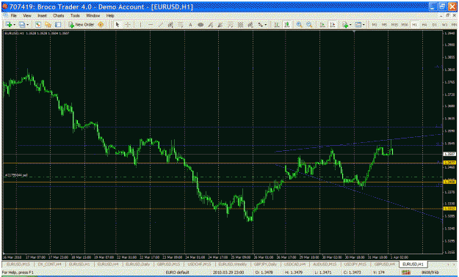Switch to W1 timeframe
The image size is (459, 277).
(x=444, y=25)
